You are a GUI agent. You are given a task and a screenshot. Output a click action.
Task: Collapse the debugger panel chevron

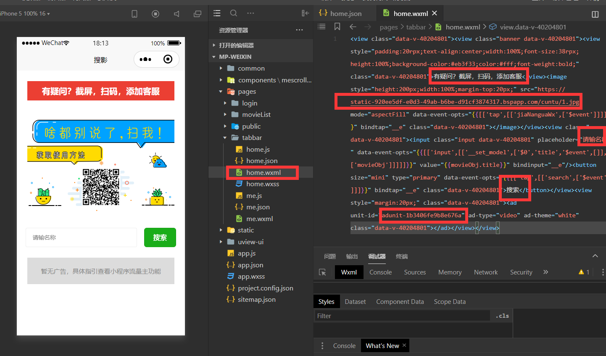click(595, 256)
